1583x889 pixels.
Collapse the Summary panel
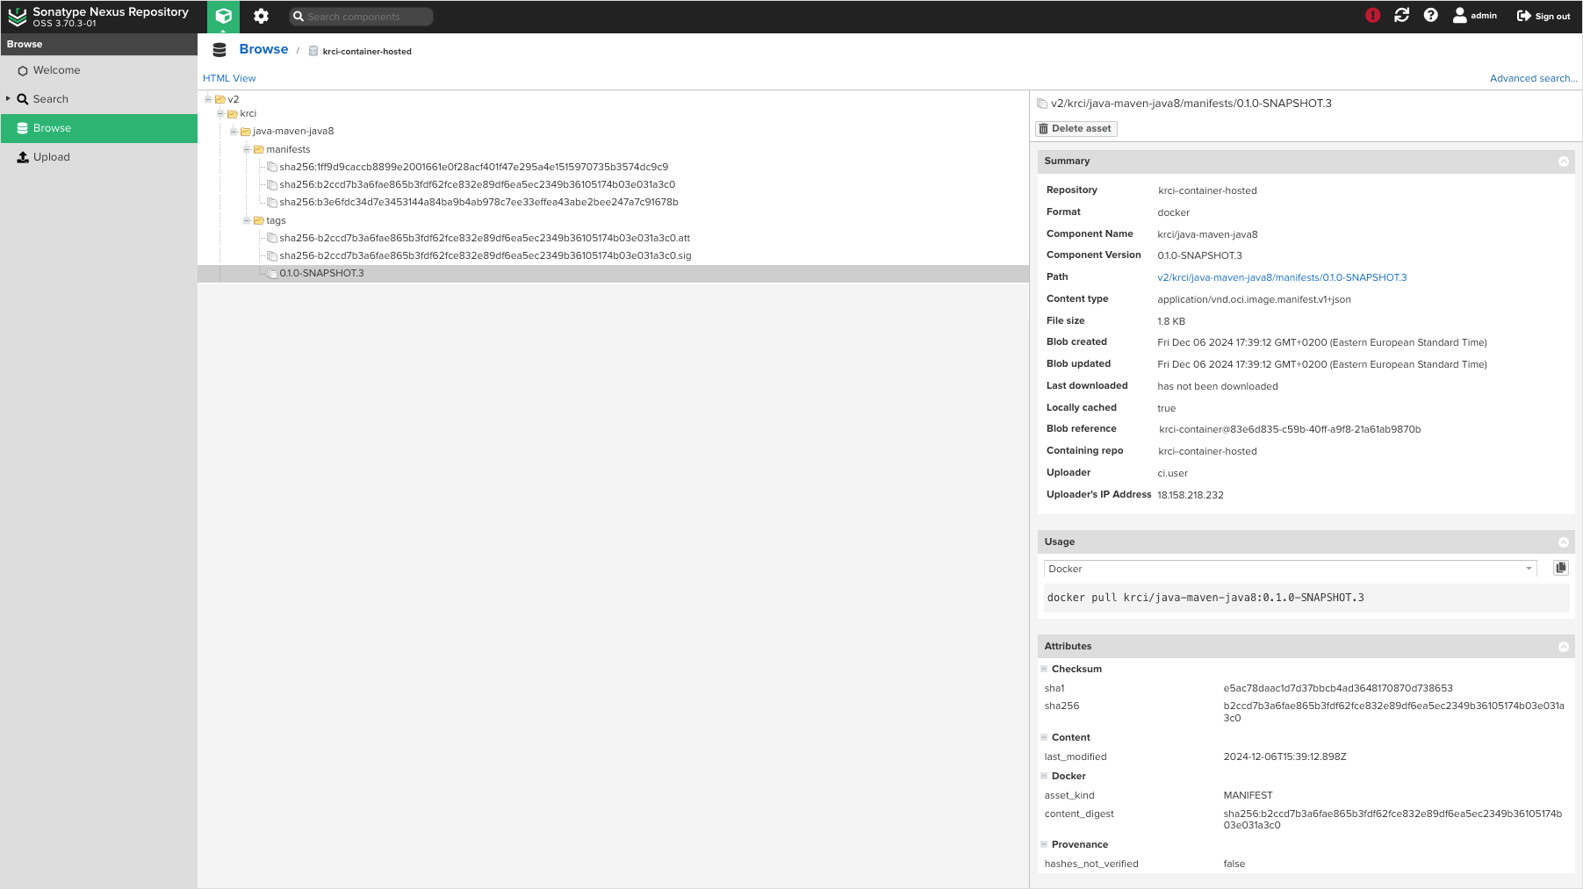tap(1564, 161)
